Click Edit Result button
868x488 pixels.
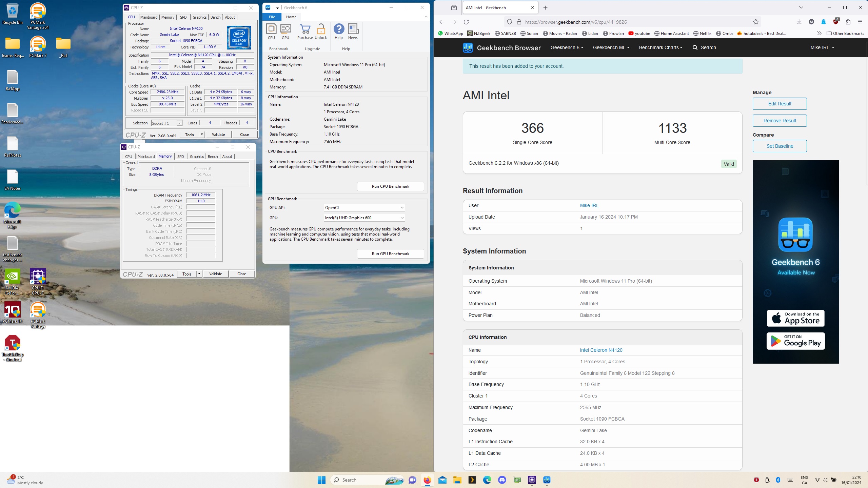(780, 104)
